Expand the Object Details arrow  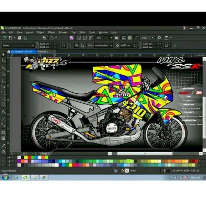pyautogui.click(x=21, y=171)
